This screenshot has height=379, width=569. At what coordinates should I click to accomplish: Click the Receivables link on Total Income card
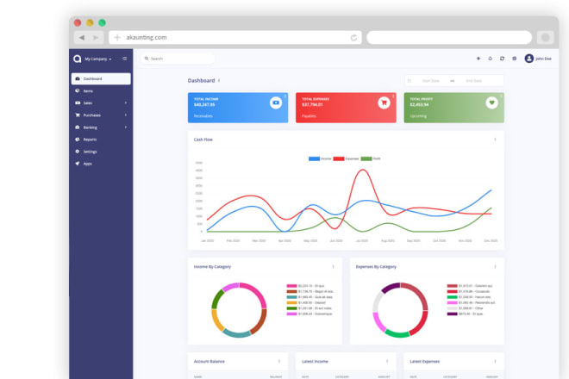203,116
